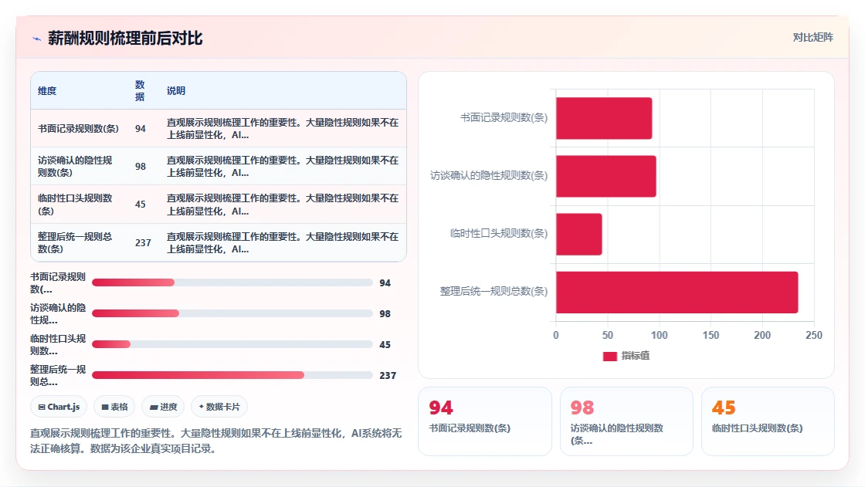Click the description in the 书面记录规则数 row
The width and height of the screenshot is (865, 487).
(283, 129)
